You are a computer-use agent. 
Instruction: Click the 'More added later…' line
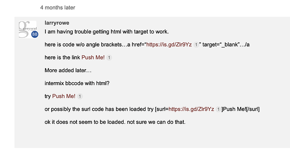[x=68, y=70]
